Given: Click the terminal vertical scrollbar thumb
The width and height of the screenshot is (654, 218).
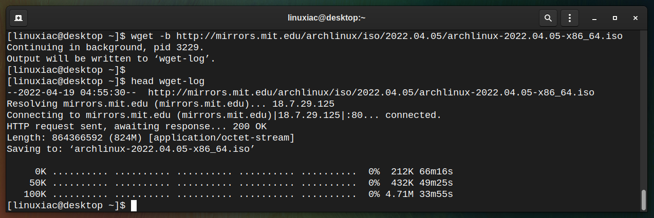Looking at the screenshot, I should click(x=644, y=200).
